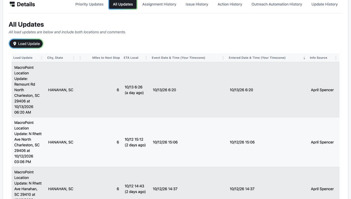The width and height of the screenshot is (351, 199).
Task: Click miles value 6 in 10/13 row
Action: point(118,90)
